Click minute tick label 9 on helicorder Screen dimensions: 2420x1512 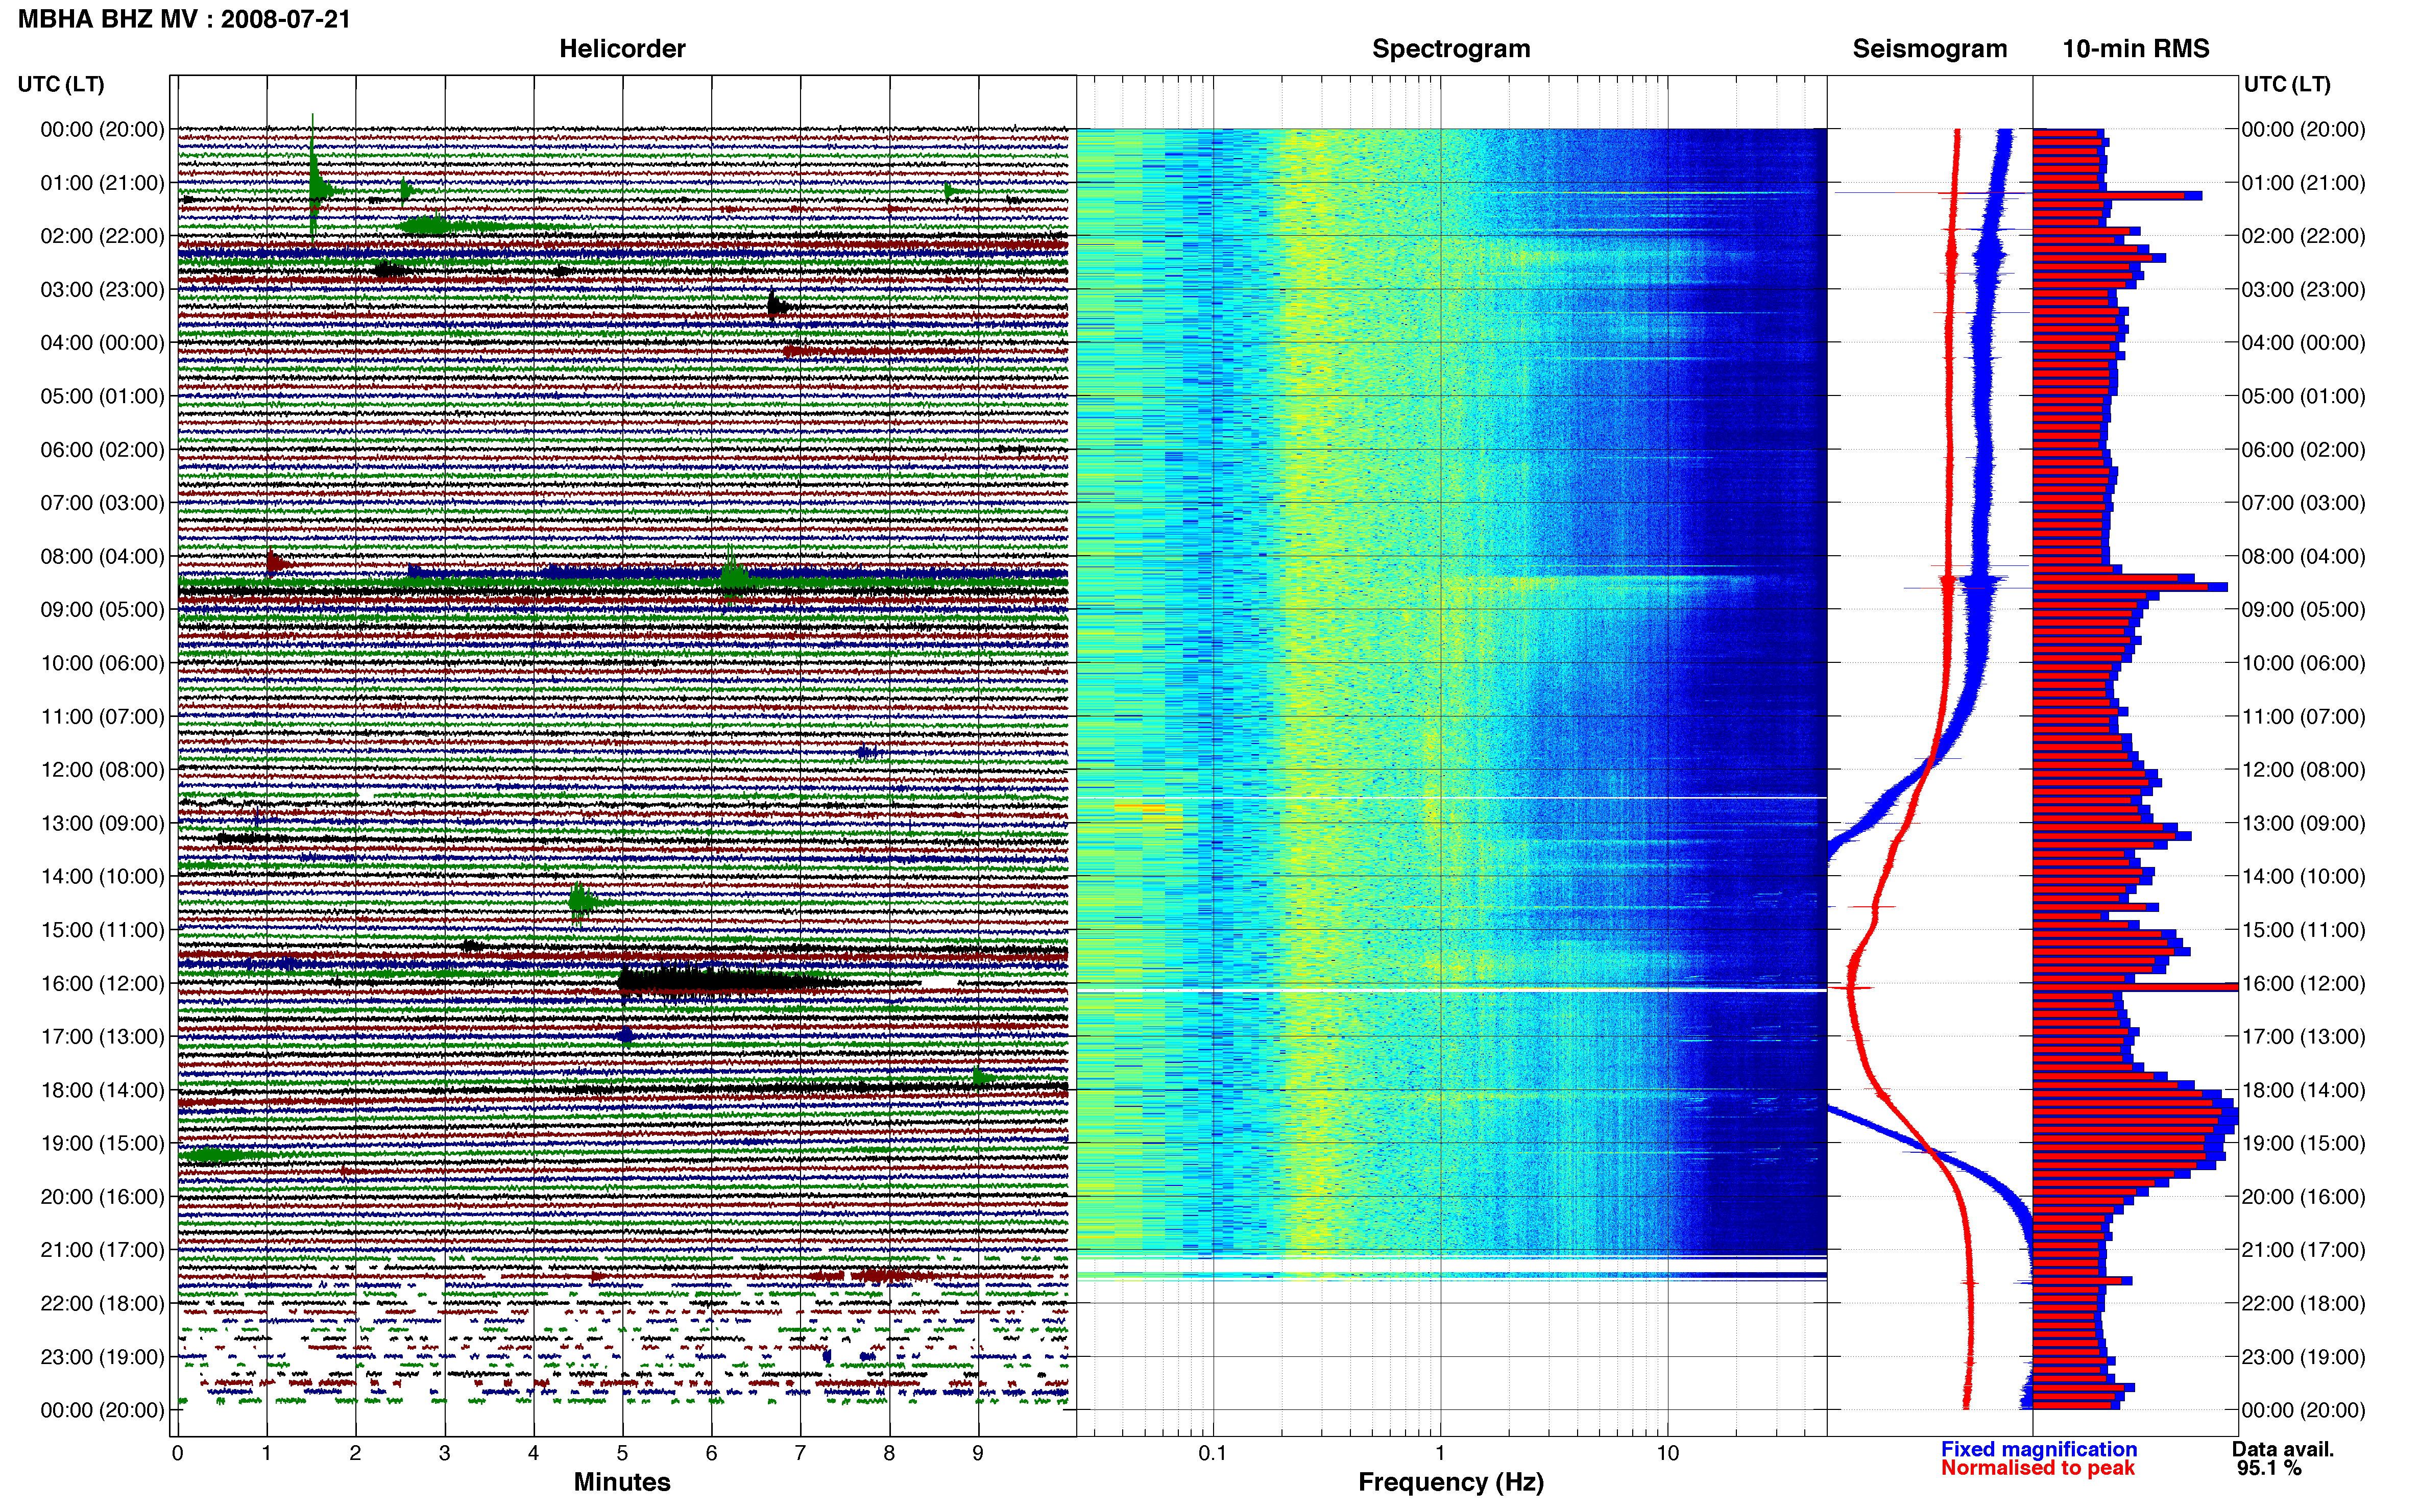click(x=977, y=1453)
